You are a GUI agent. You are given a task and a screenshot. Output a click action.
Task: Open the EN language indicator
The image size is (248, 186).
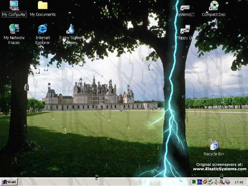pyautogui.click(x=199, y=182)
